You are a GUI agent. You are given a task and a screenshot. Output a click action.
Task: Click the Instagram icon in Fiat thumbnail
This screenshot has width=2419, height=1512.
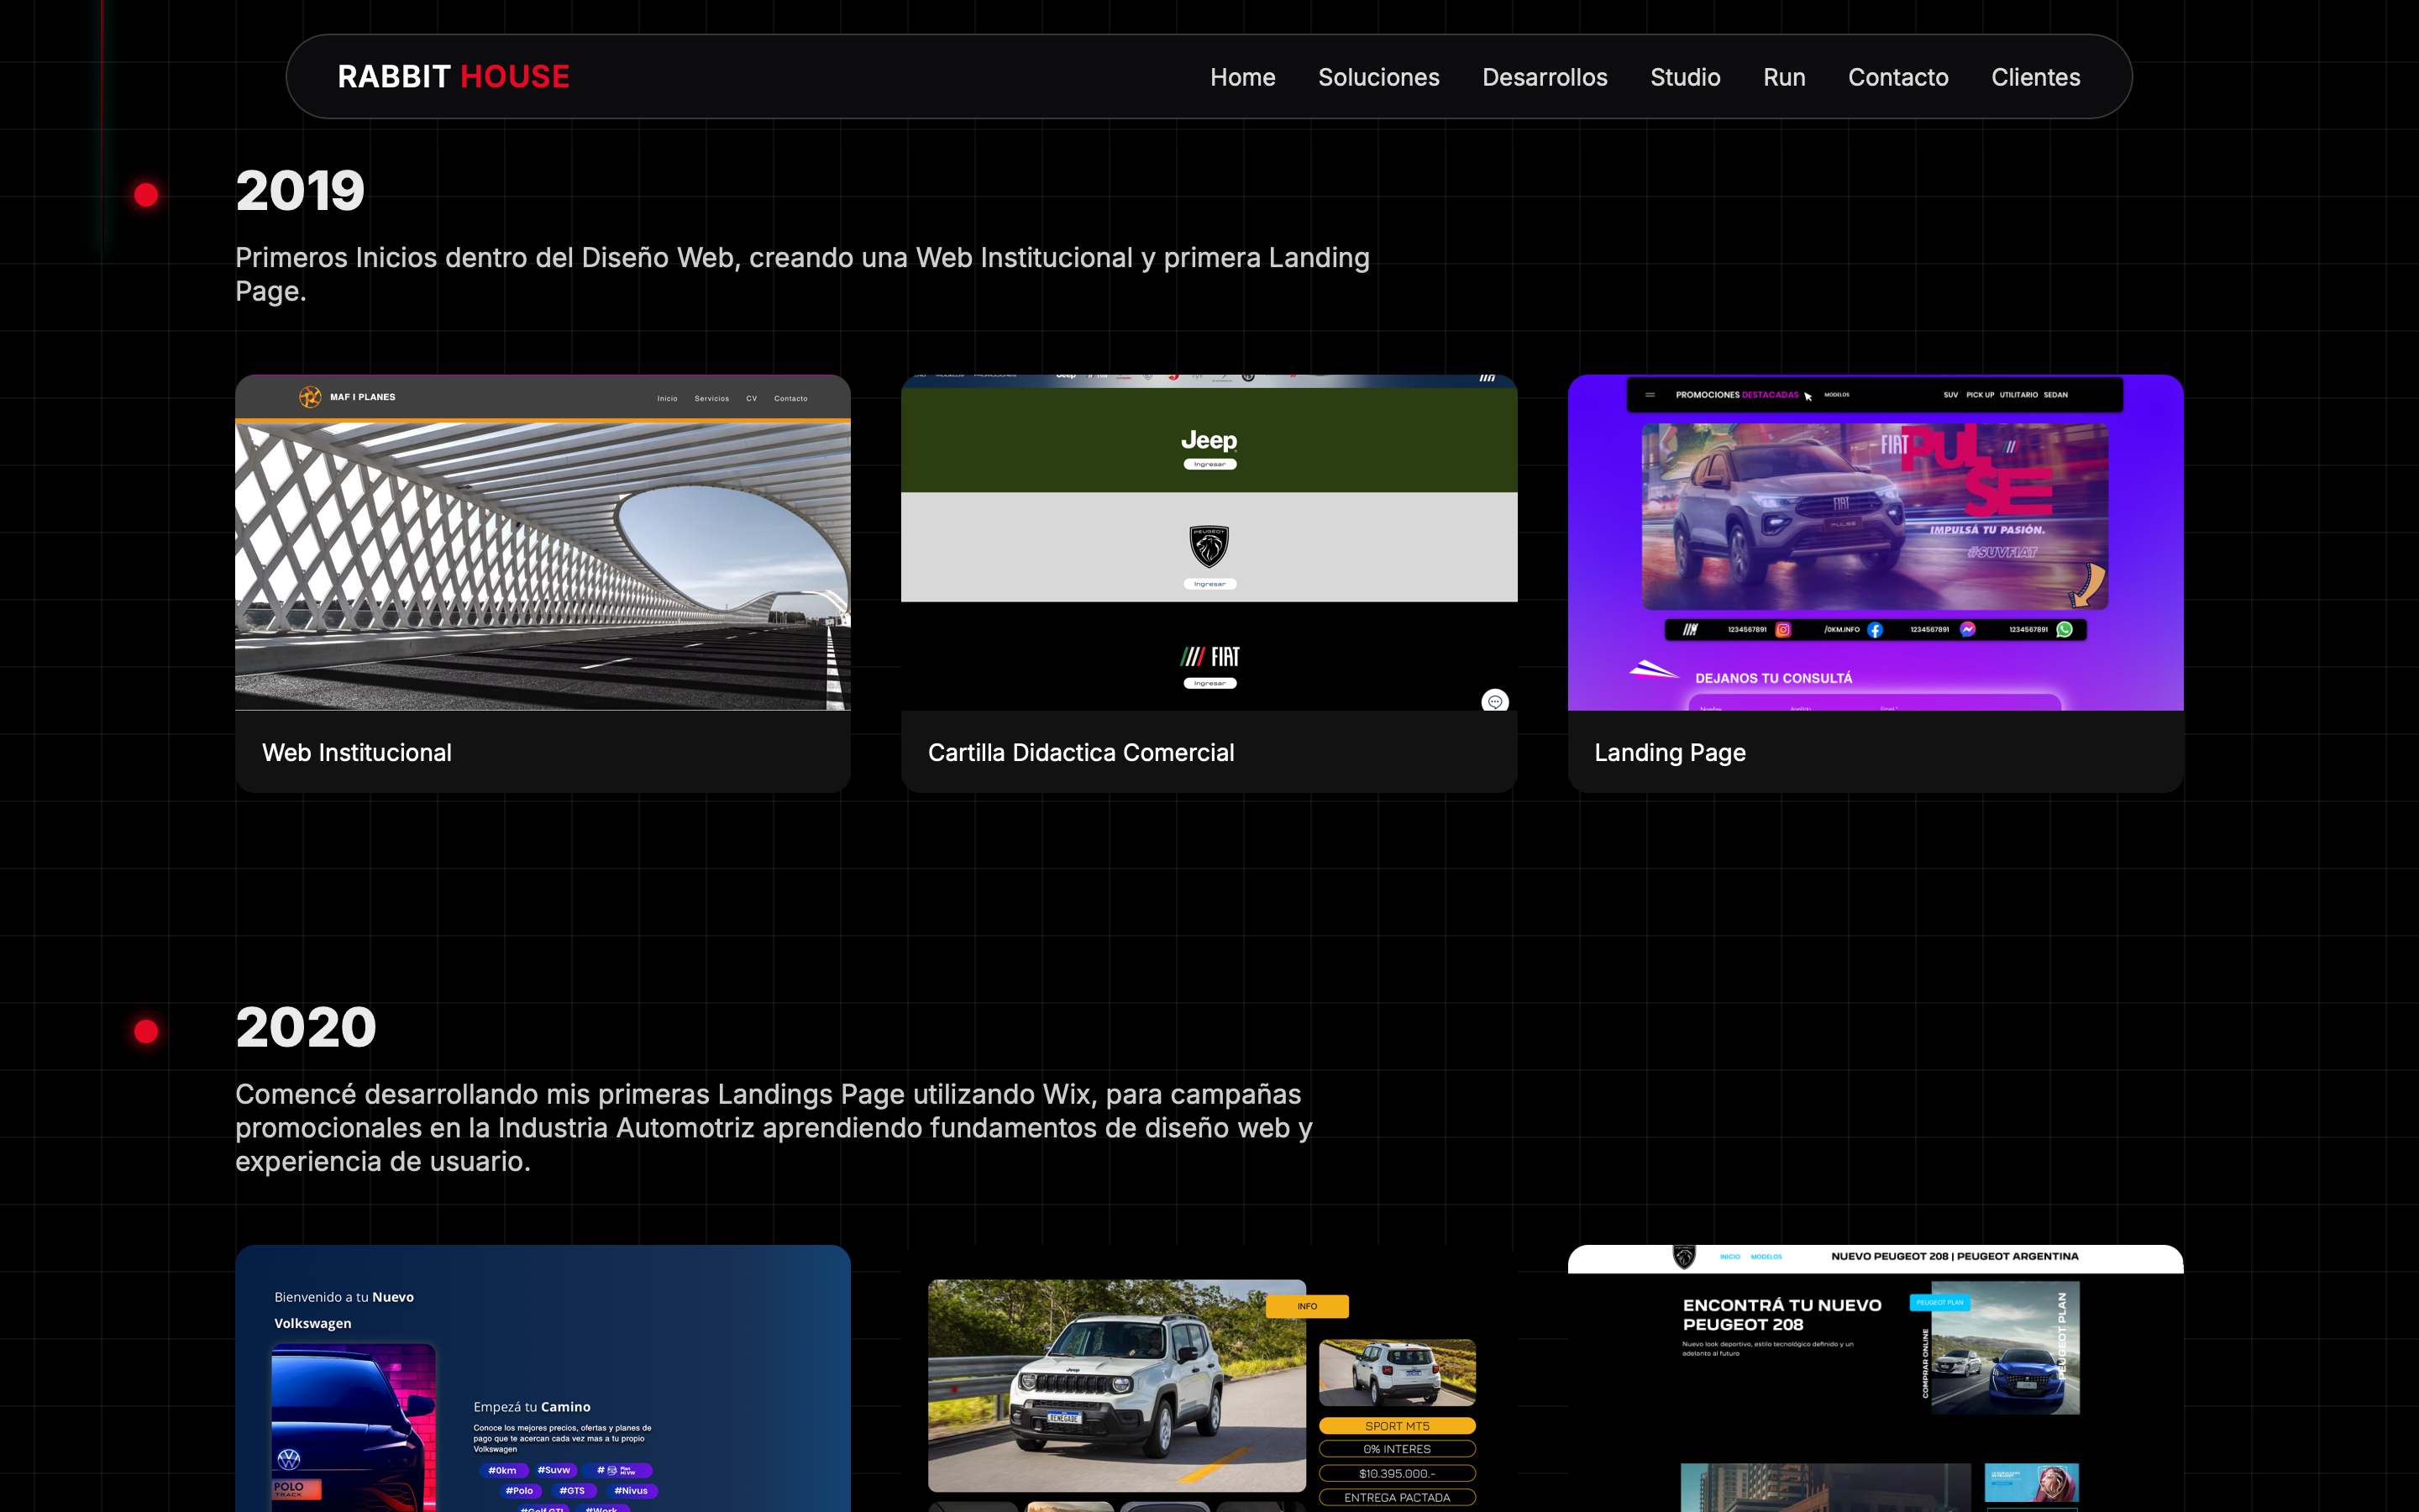tap(1782, 630)
